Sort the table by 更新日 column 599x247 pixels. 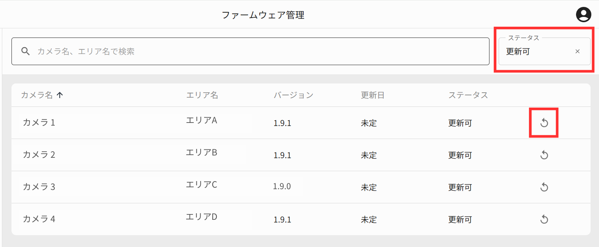[372, 95]
